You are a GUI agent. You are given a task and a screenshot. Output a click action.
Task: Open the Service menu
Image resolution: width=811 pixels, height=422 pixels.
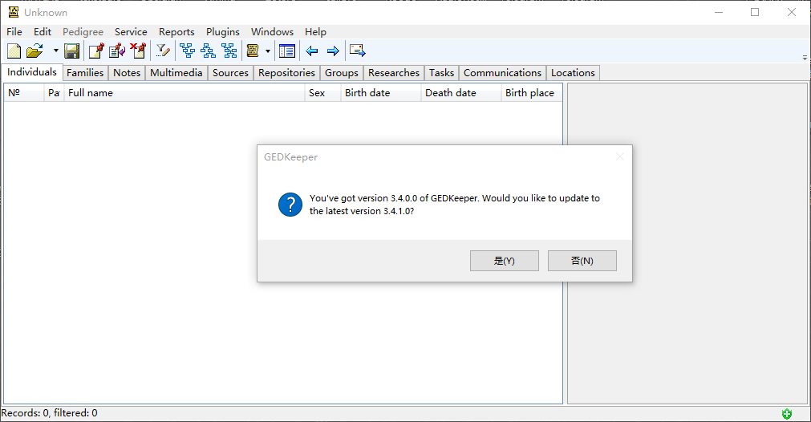tap(131, 32)
